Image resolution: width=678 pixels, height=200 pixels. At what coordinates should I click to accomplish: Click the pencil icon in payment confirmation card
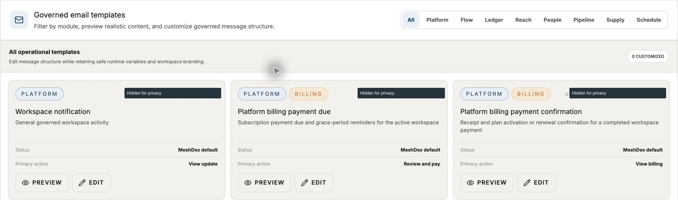[527, 183]
